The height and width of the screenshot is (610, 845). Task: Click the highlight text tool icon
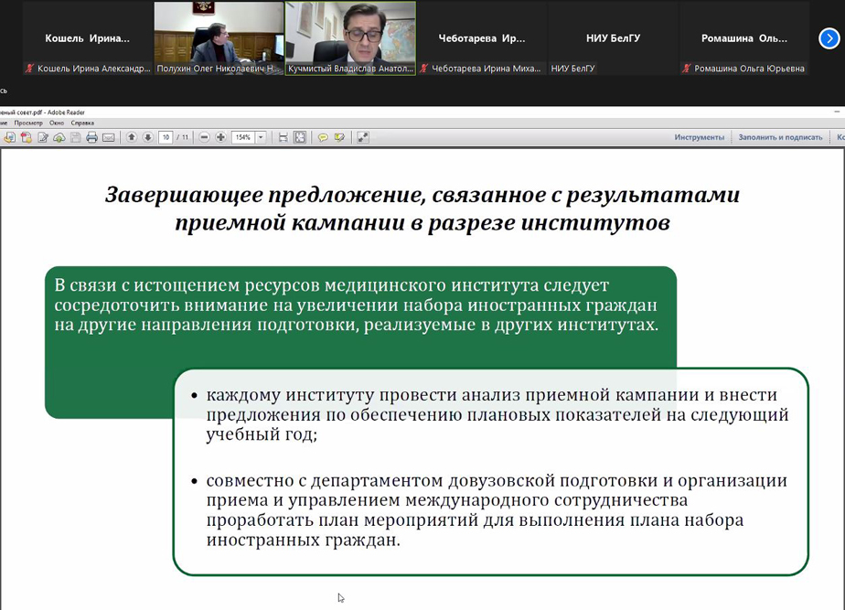[339, 137]
